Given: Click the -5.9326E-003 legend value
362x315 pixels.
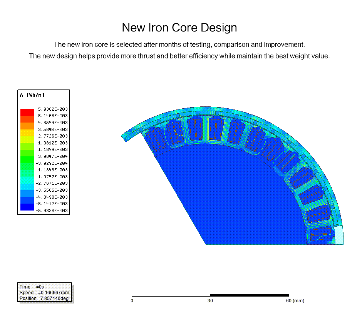Looking at the screenshot, I should tap(52, 211).
